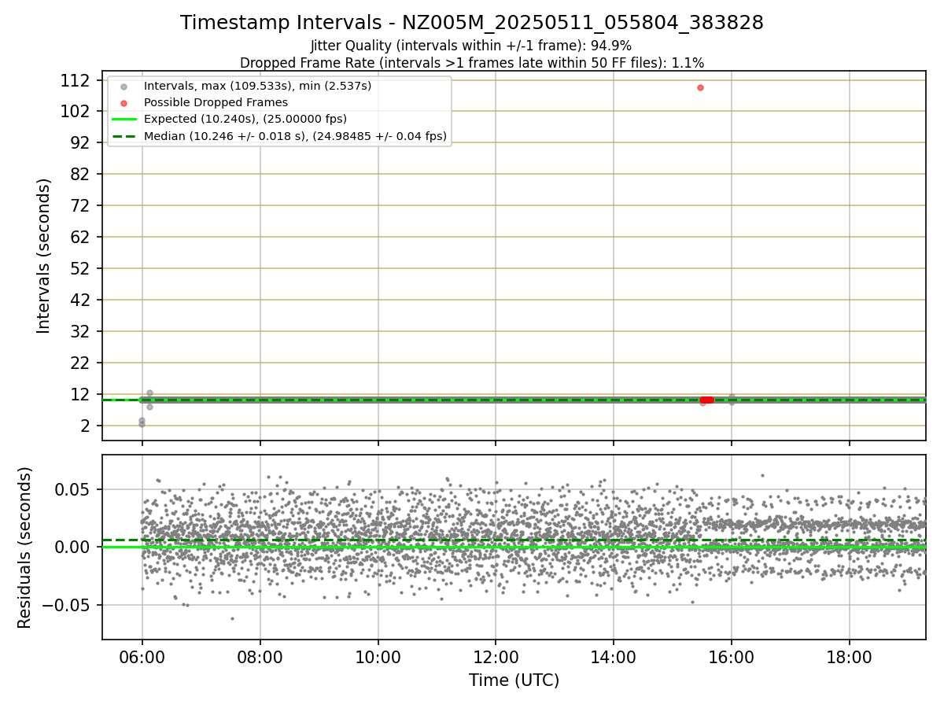Image resolution: width=944 pixels, height=708 pixels.
Task: Click the dashed green line sample in legend
Action: [124, 136]
